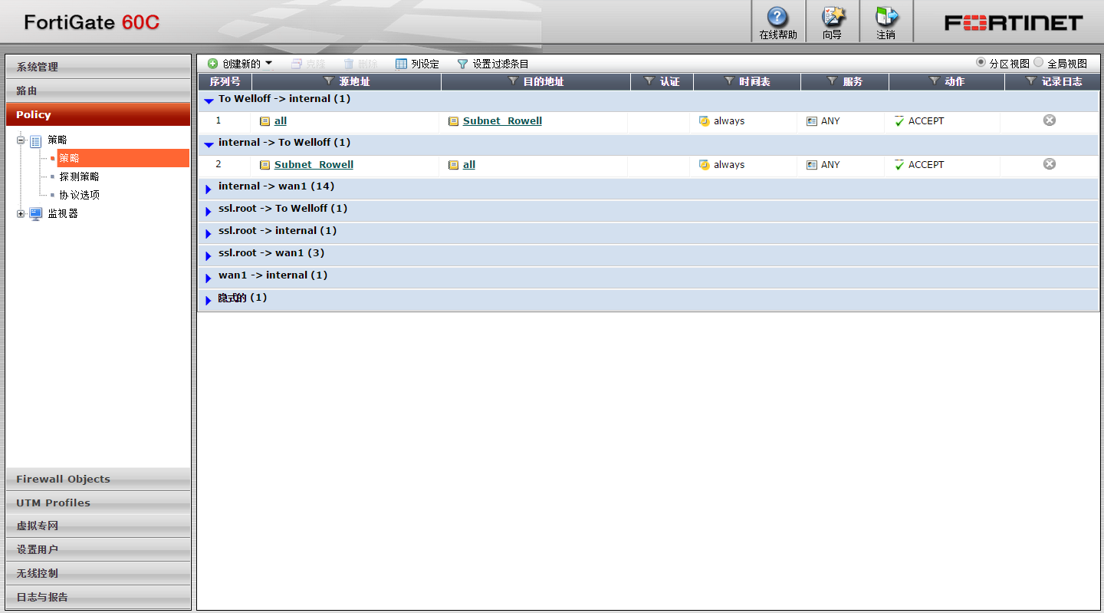This screenshot has height=613, width=1104.
Task: Click the ANY service icon in policy 2
Action: (812, 165)
